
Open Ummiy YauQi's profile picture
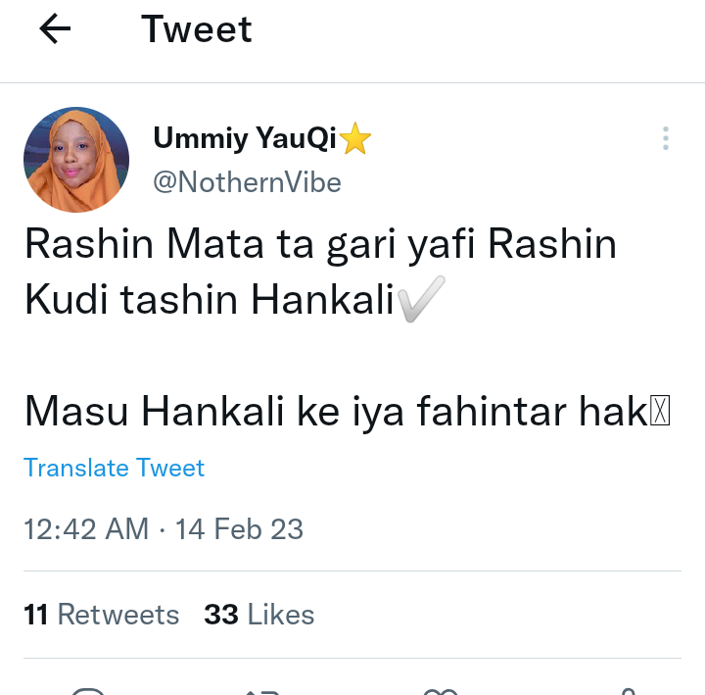tap(76, 160)
